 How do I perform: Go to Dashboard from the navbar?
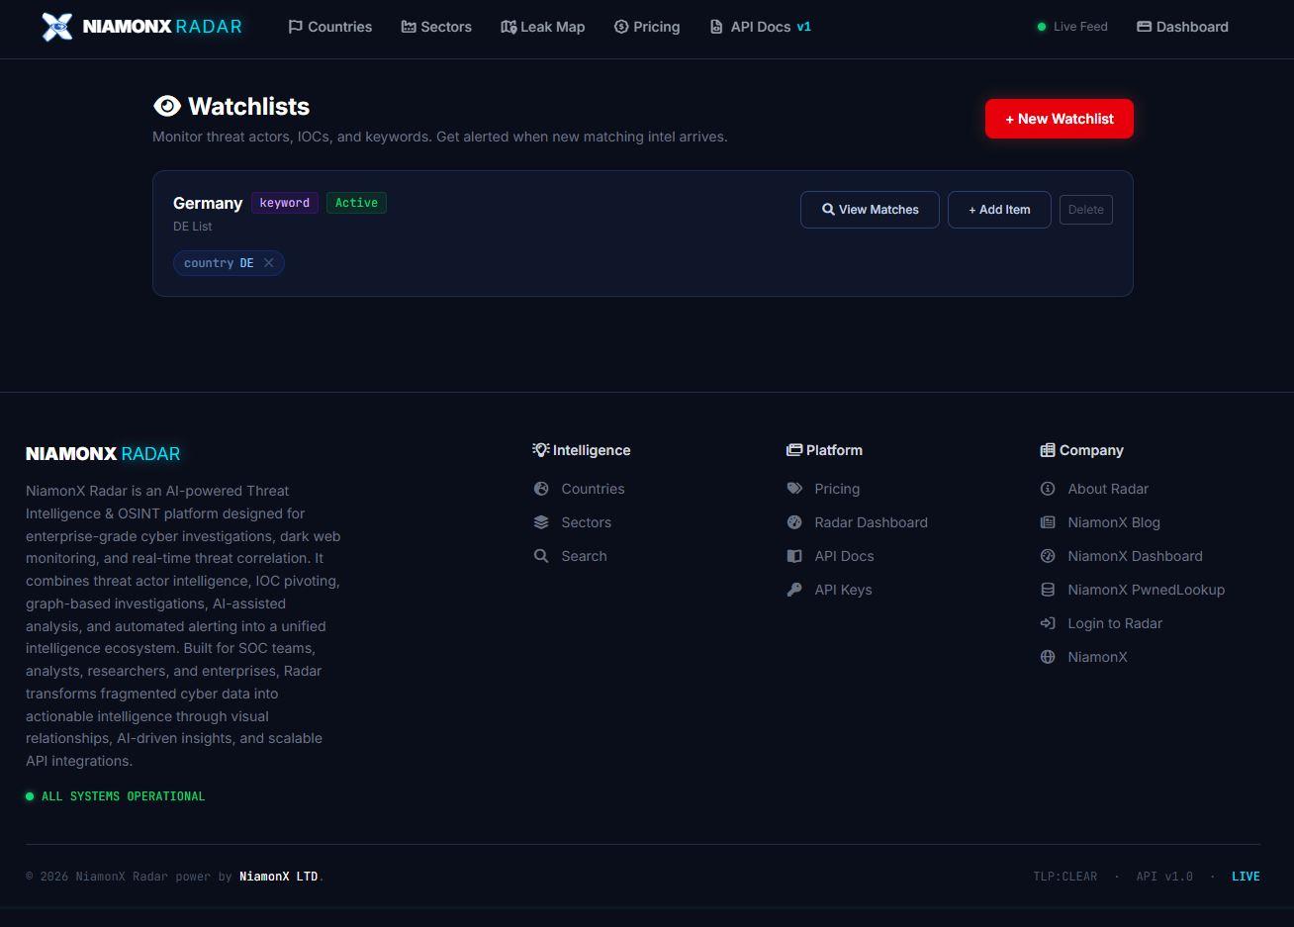pos(1182,27)
